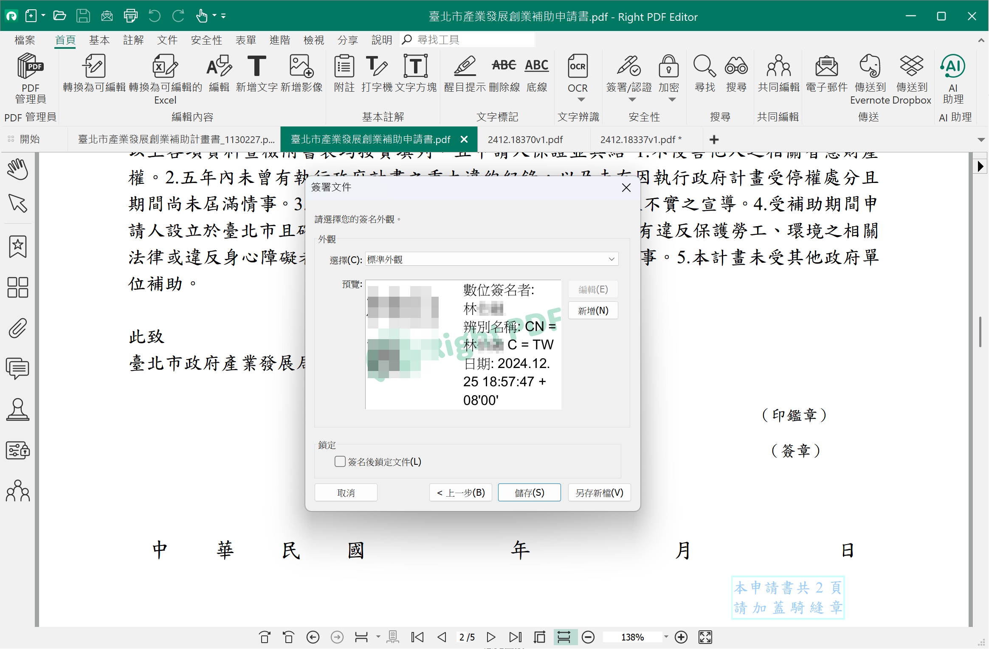Select the hand pan tool in sidebar
The width and height of the screenshot is (989, 649).
click(x=18, y=169)
